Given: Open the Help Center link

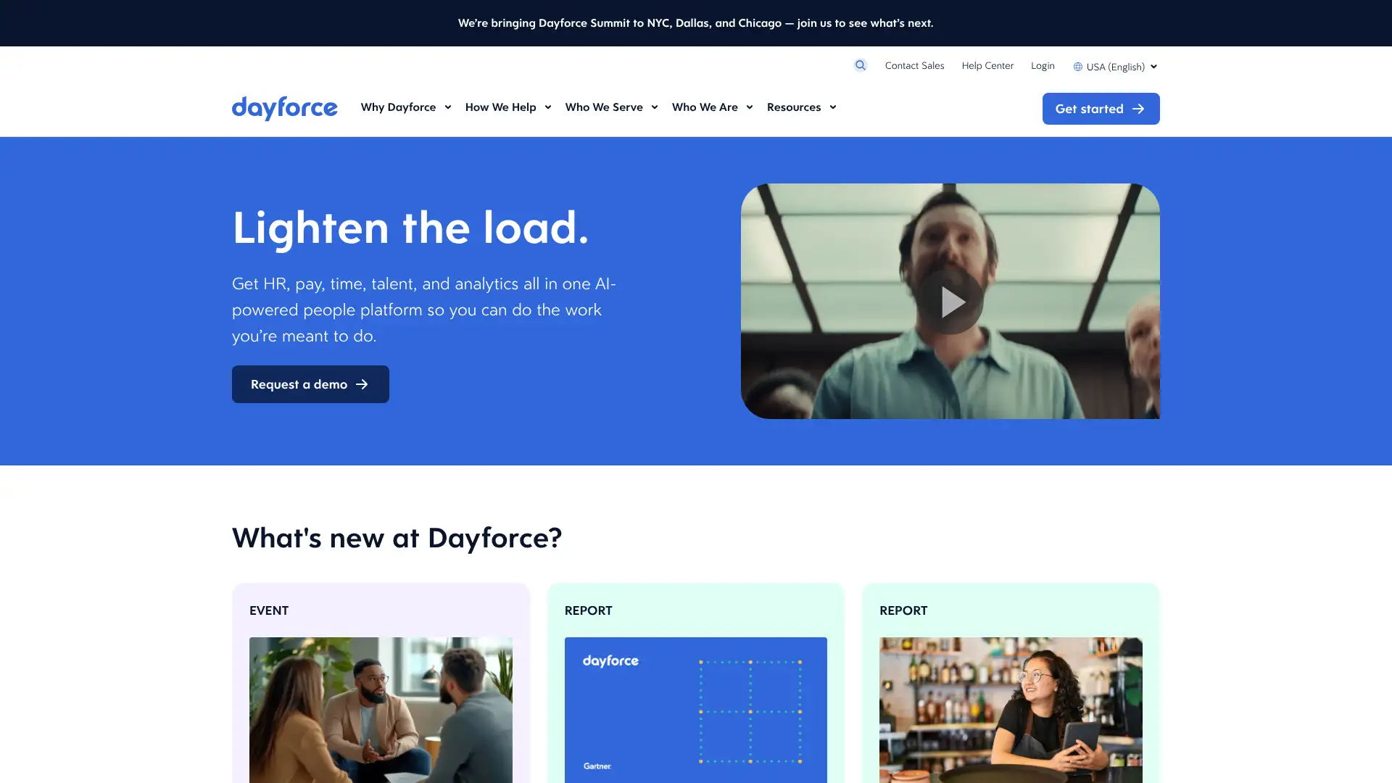Looking at the screenshot, I should (987, 65).
